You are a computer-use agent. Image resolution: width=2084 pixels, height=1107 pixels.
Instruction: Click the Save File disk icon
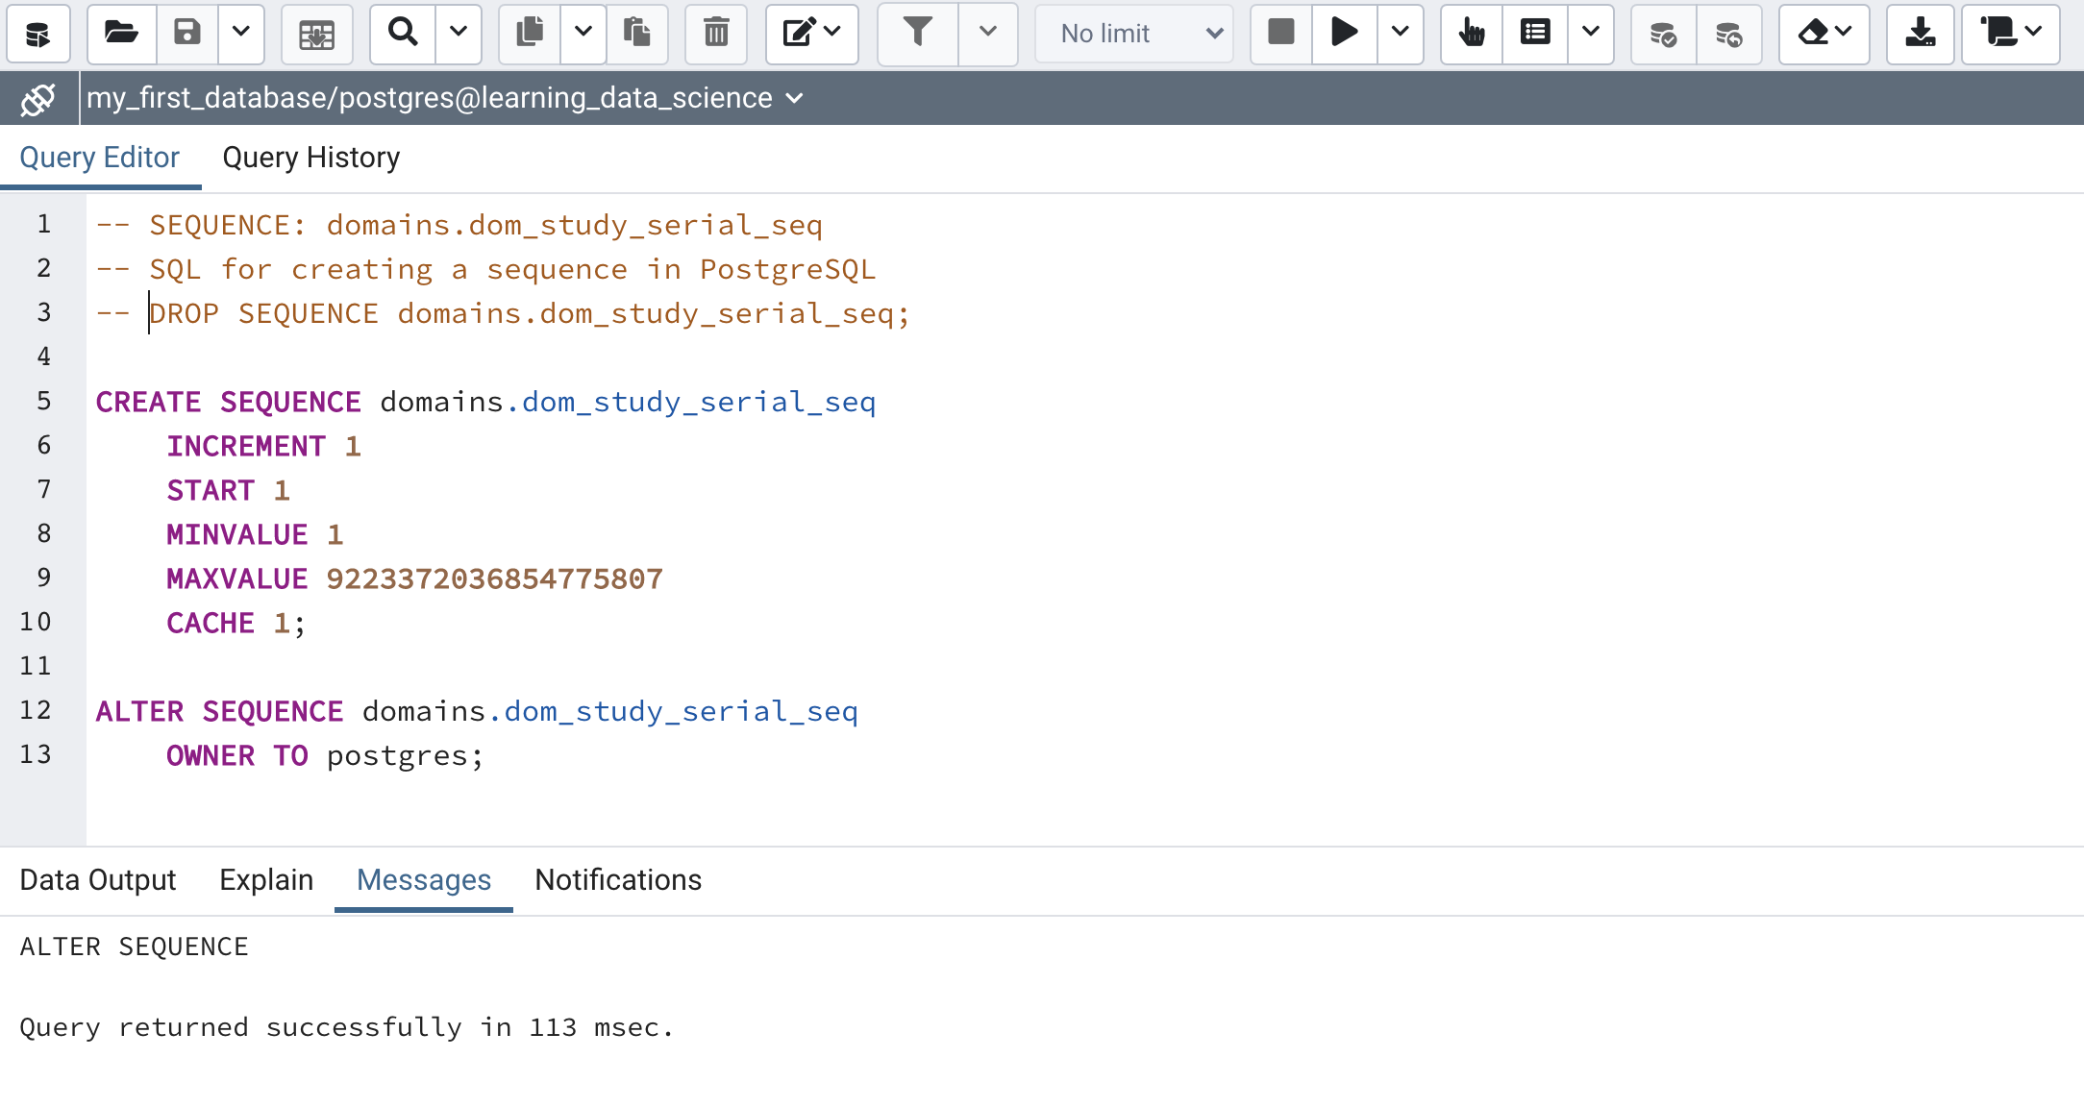pyautogui.click(x=187, y=34)
